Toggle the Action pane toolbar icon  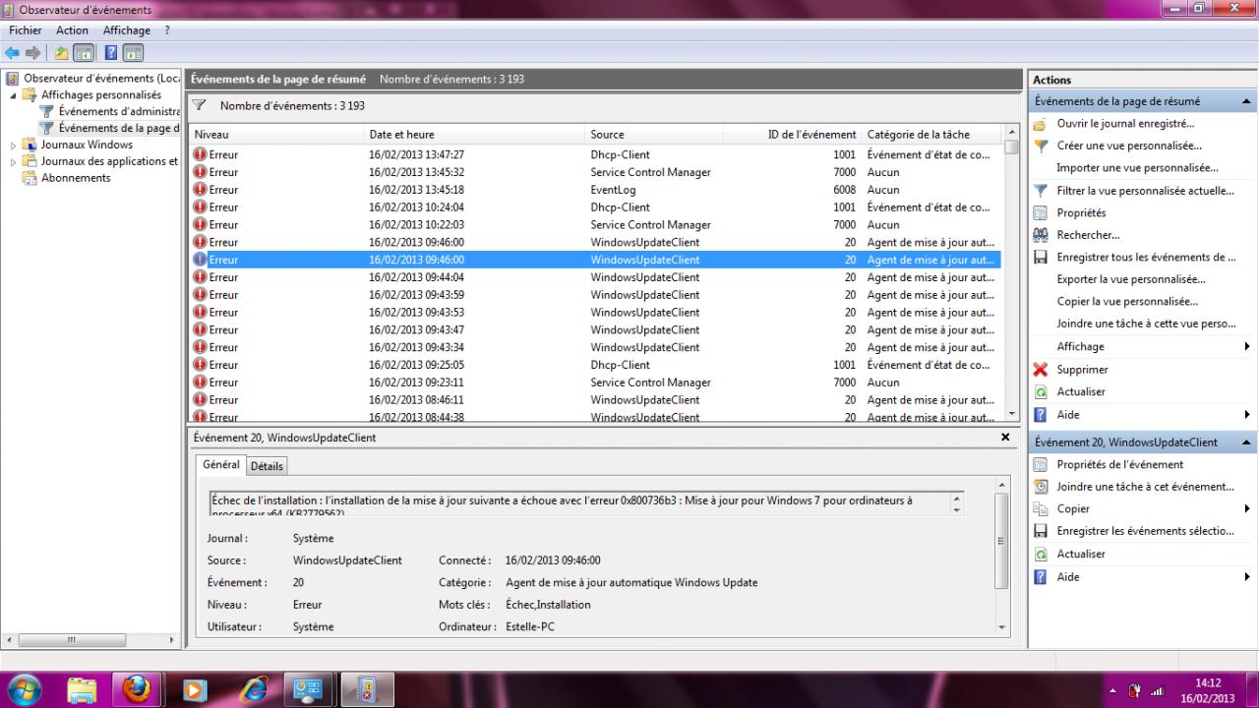tap(133, 52)
